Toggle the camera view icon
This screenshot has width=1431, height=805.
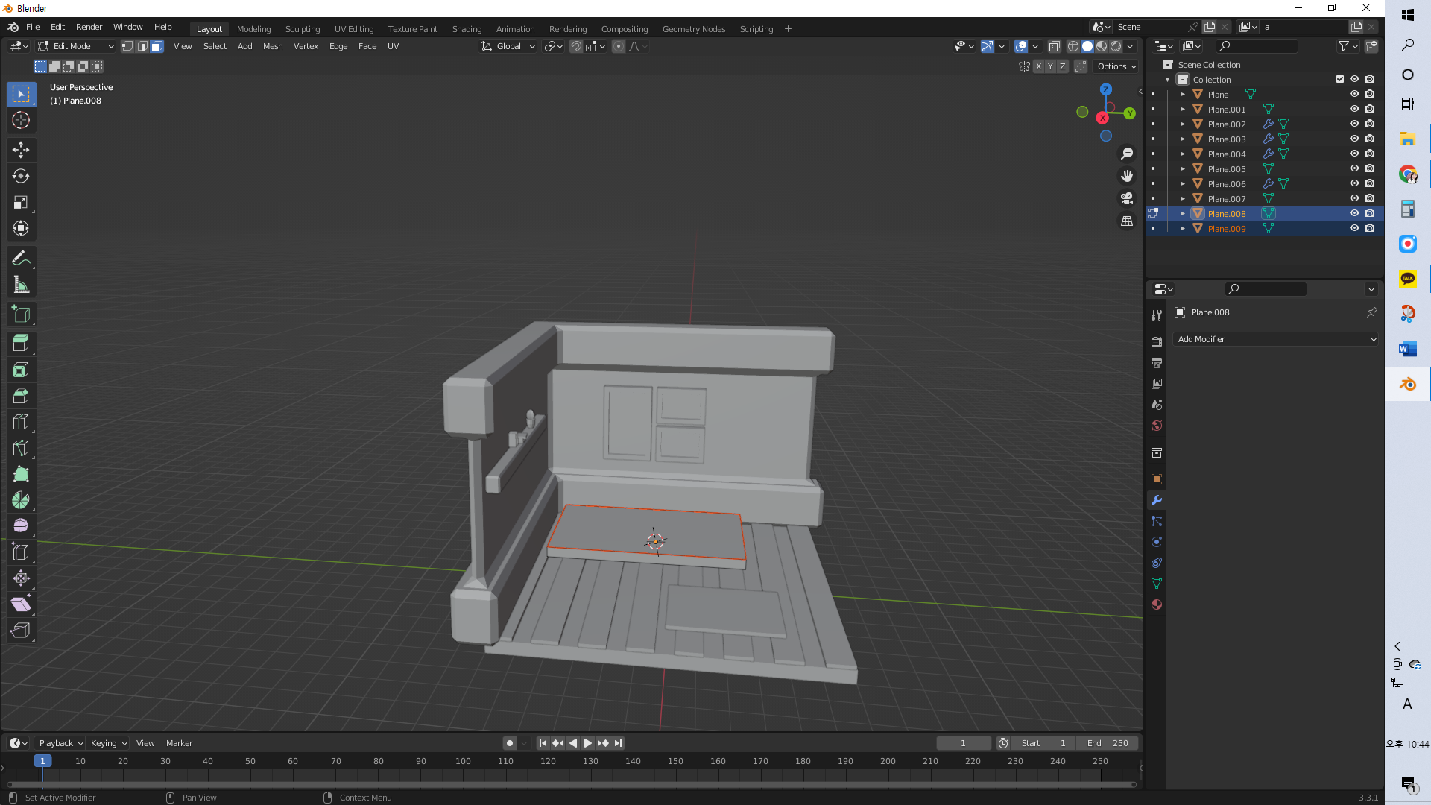[x=1127, y=198]
